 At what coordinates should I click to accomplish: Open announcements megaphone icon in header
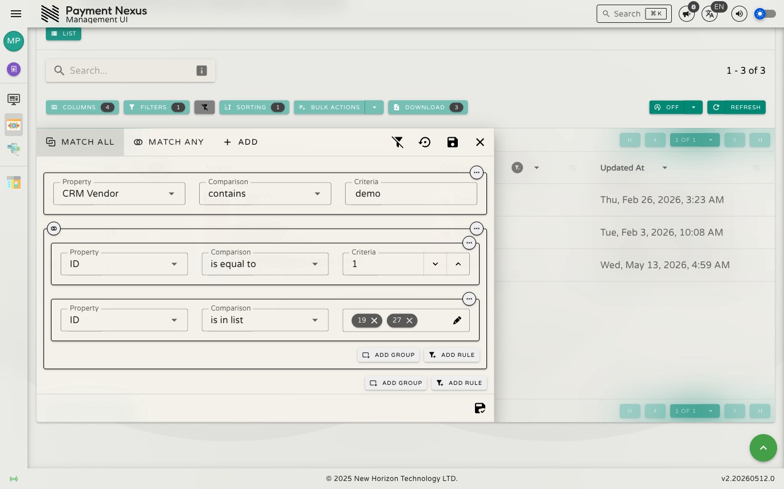point(687,14)
